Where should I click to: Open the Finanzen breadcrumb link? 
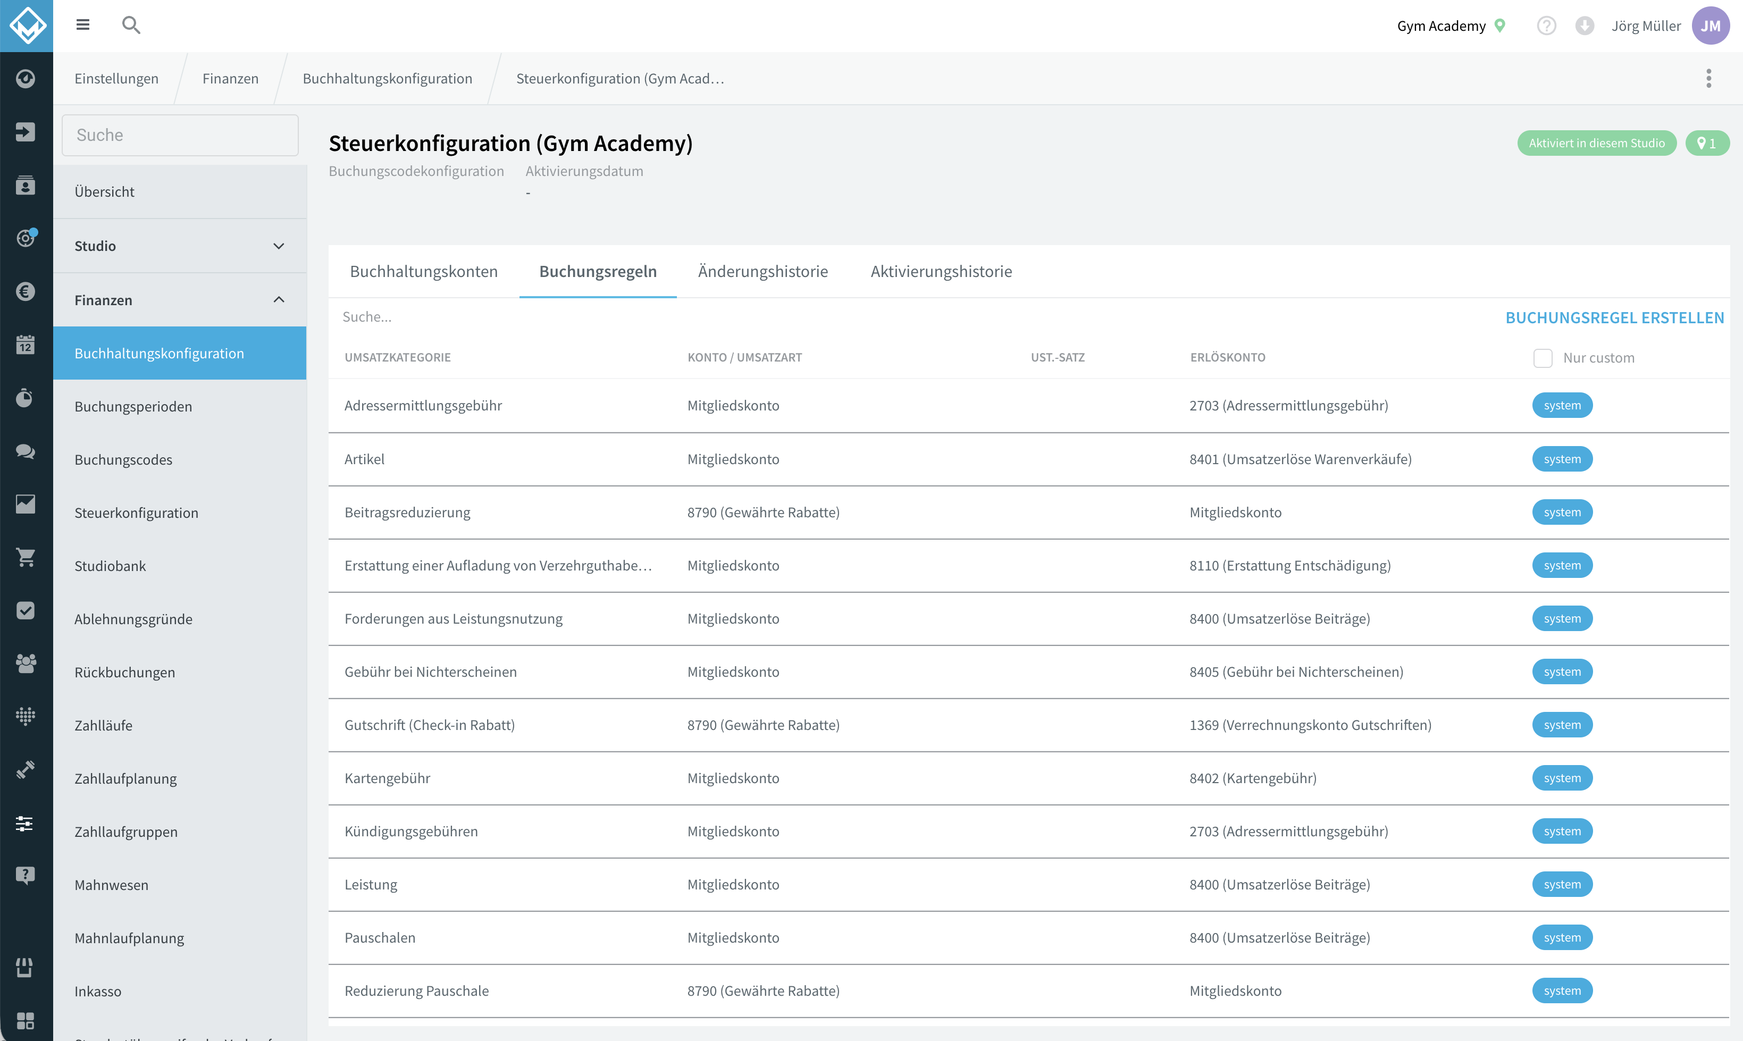click(x=231, y=78)
